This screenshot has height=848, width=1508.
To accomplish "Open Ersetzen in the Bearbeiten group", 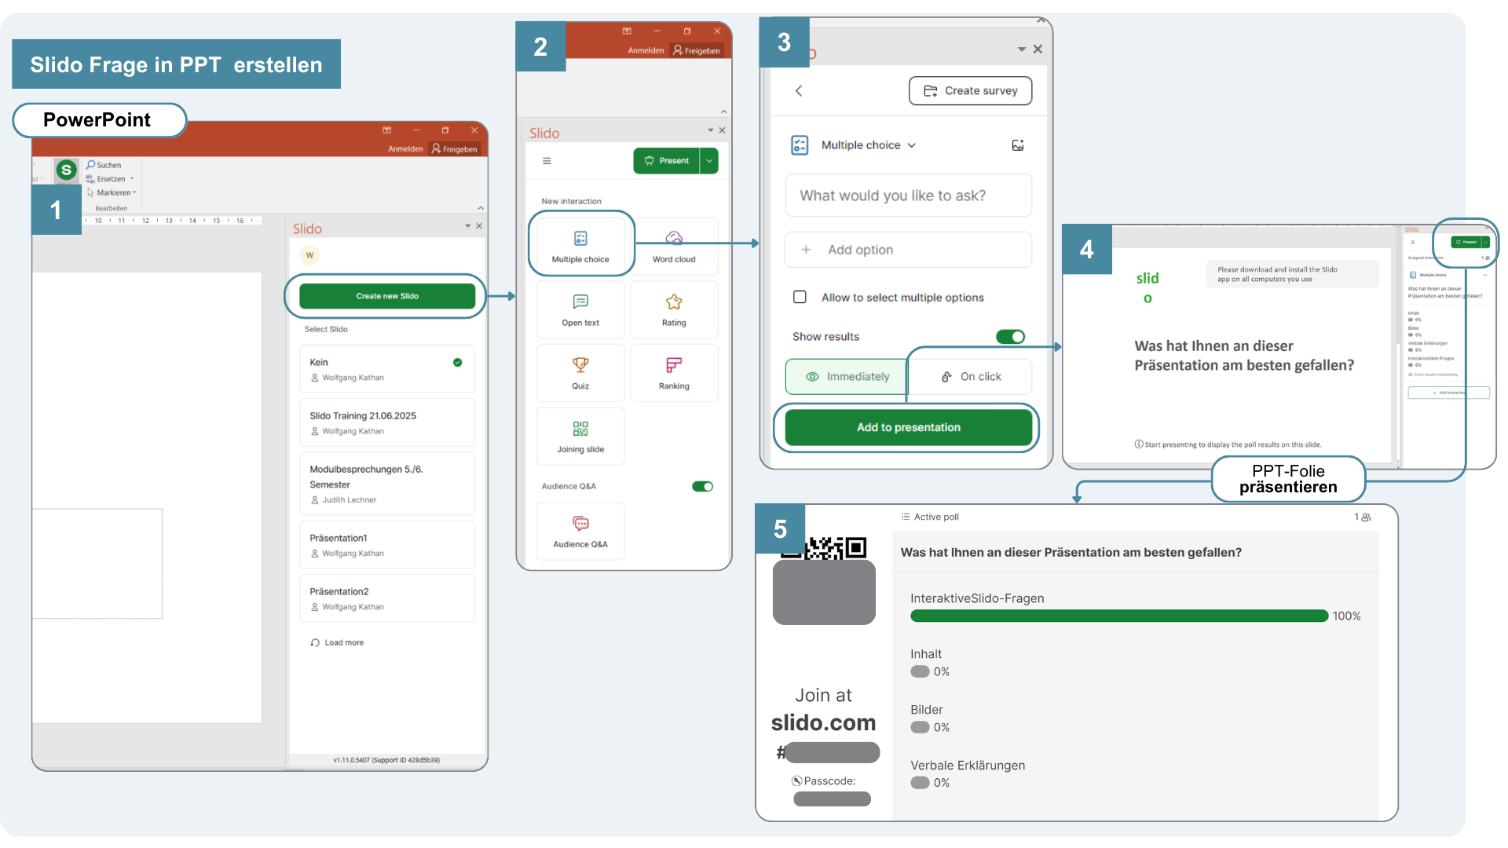I will pyautogui.click(x=110, y=179).
